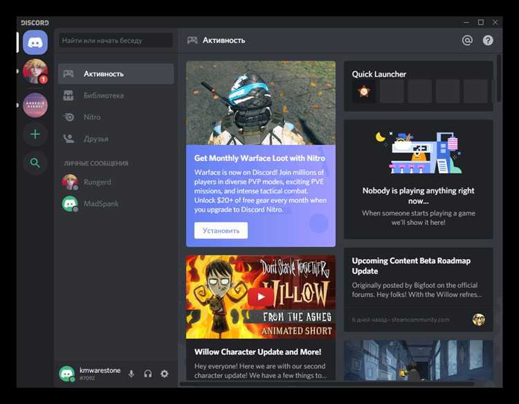Click the game icon on Roadmap Update card

pos(479,319)
